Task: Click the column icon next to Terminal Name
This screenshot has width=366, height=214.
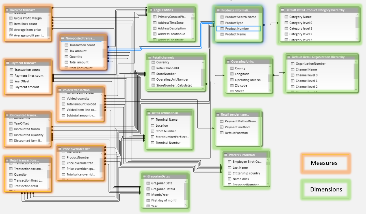Action: (x=153, y=120)
